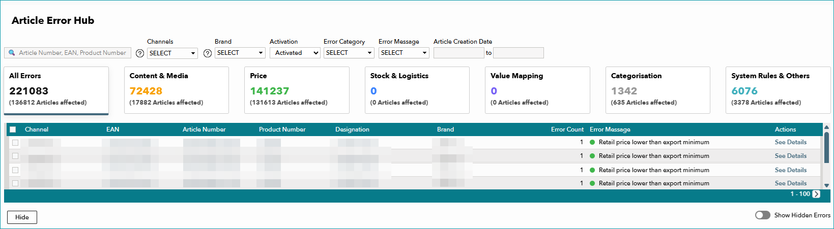This screenshot has width=834, height=229.
Task: Click the Article Number search field
Action: [68, 53]
